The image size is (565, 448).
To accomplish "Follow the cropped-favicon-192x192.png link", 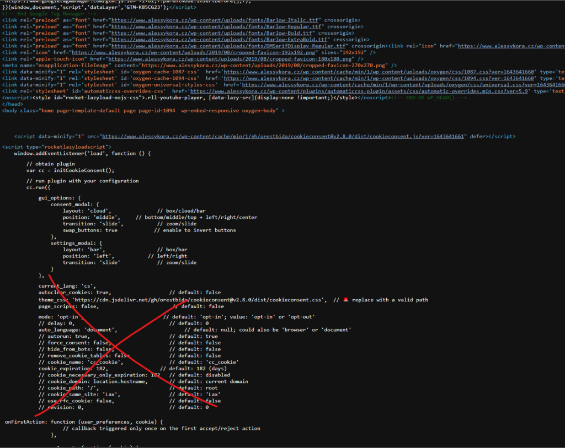I will 194,52.
